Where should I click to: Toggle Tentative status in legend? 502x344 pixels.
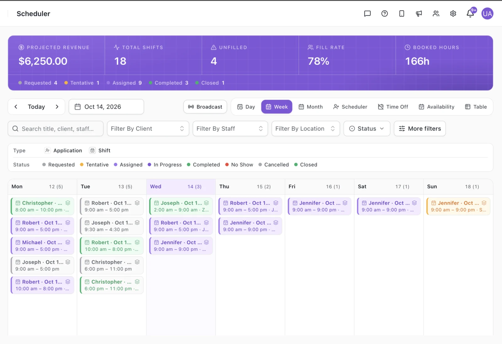tap(94, 165)
